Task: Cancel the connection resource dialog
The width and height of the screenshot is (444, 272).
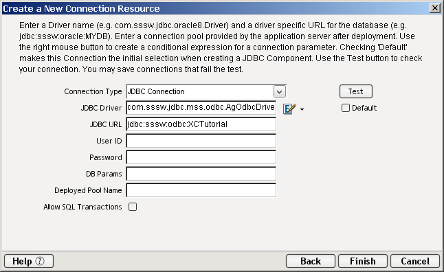Action: pyautogui.click(x=415, y=261)
